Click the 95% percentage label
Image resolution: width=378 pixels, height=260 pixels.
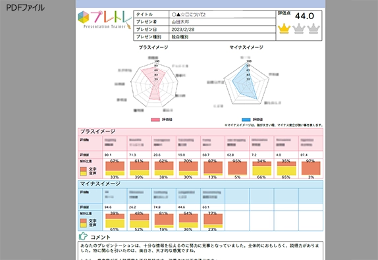(237, 161)
